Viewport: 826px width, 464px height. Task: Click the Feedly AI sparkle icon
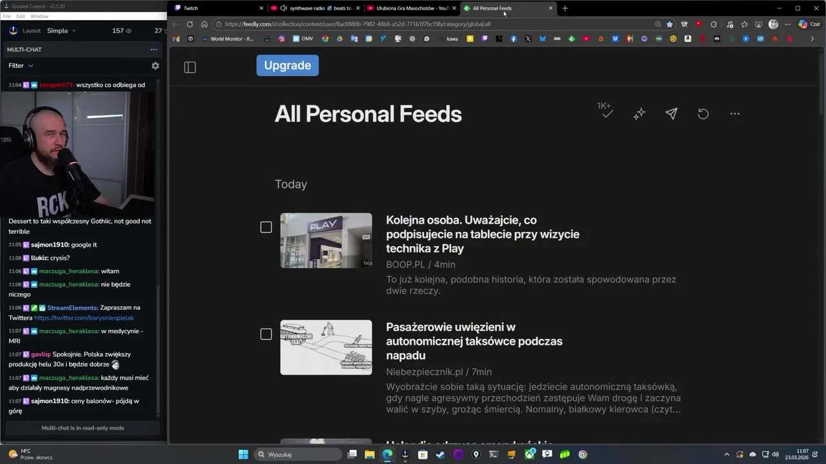[x=640, y=114]
